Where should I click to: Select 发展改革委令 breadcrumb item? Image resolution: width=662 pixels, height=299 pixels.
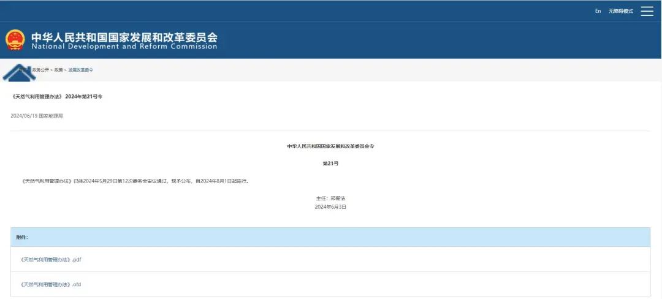(80, 70)
